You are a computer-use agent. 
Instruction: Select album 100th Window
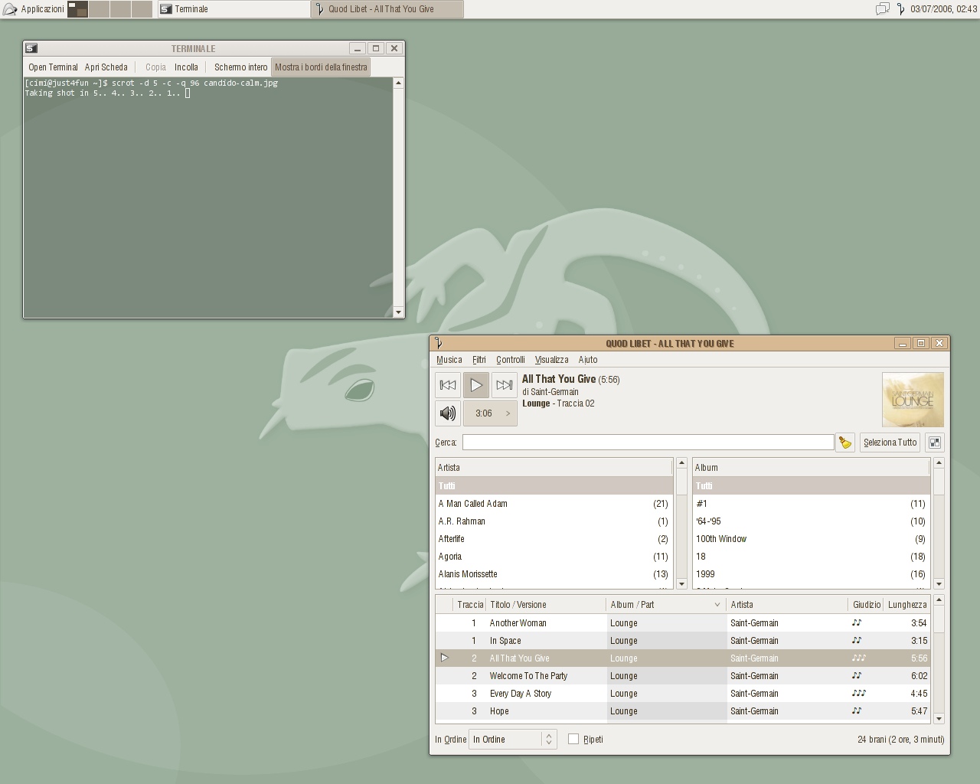pyautogui.click(x=812, y=539)
